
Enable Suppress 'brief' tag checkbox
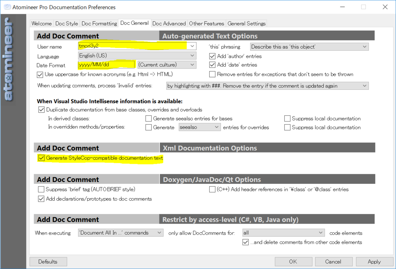pos(41,189)
